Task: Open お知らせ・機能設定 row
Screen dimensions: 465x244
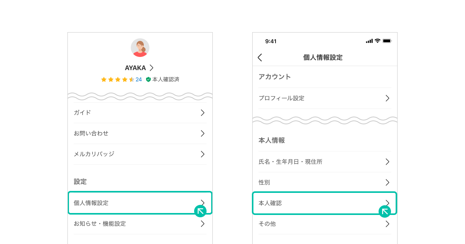Action: tap(140, 224)
